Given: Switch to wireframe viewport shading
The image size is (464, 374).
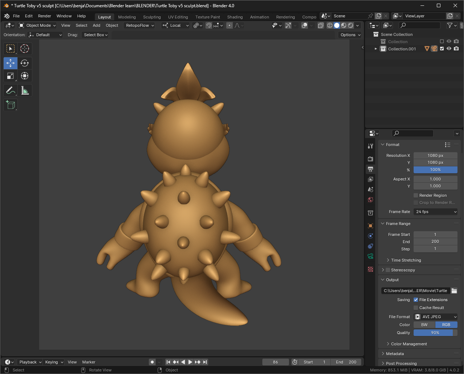Looking at the screenshot, I should click(x=330, y=25).
